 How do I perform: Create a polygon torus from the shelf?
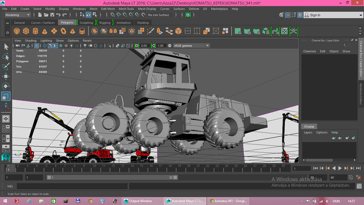pos(63,31)
